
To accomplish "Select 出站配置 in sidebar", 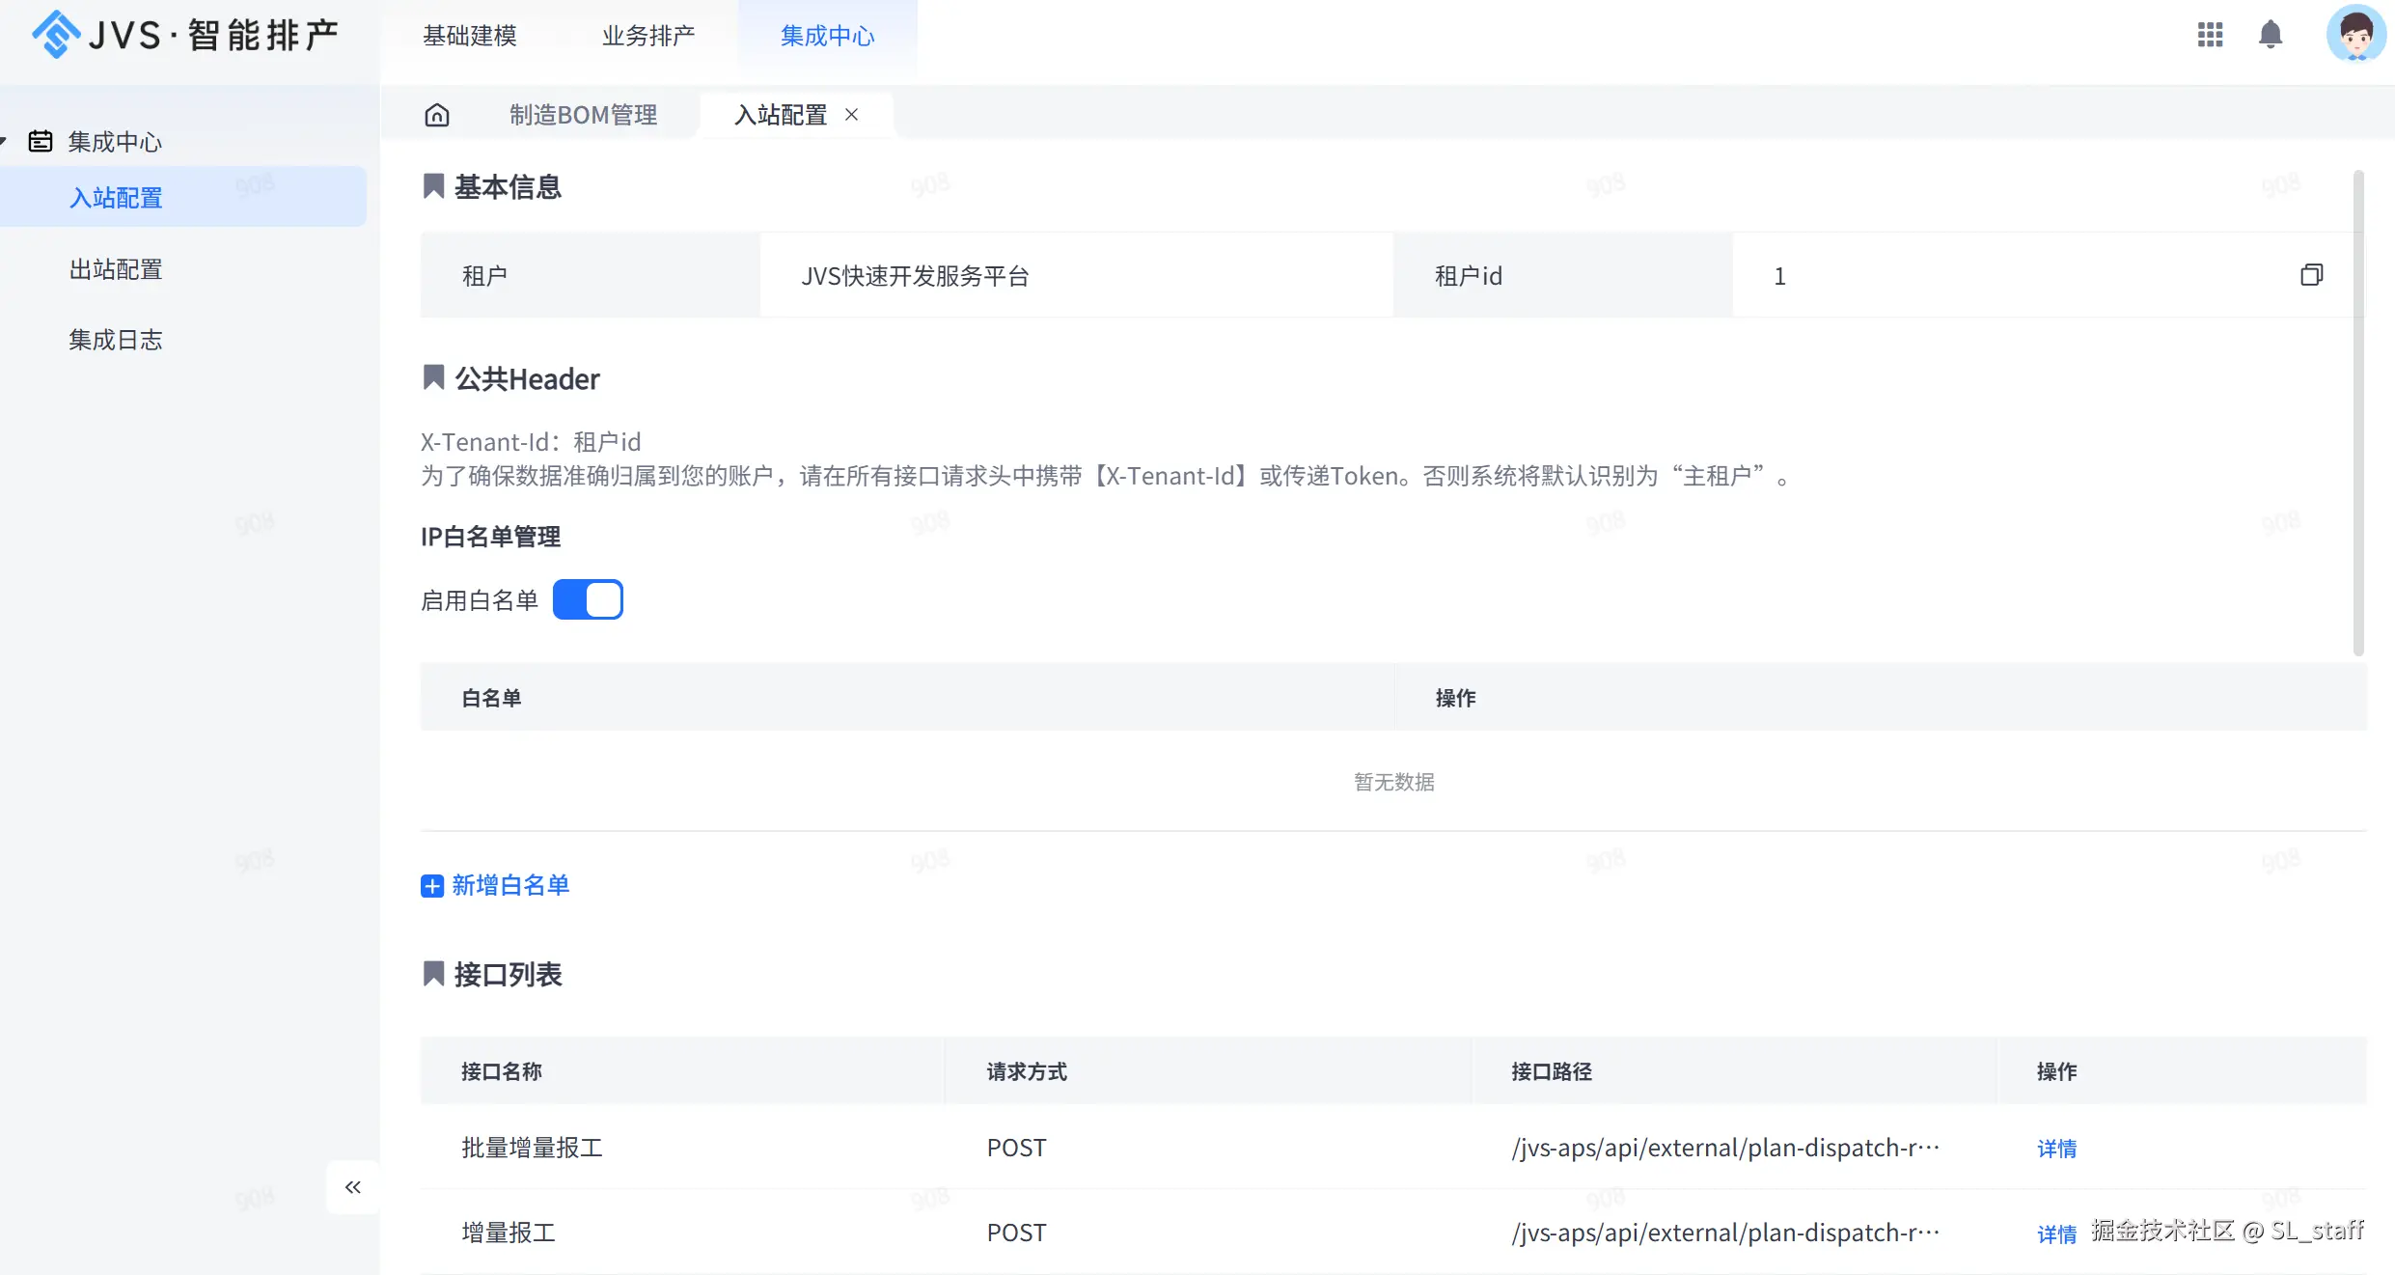I will (116, 269).
